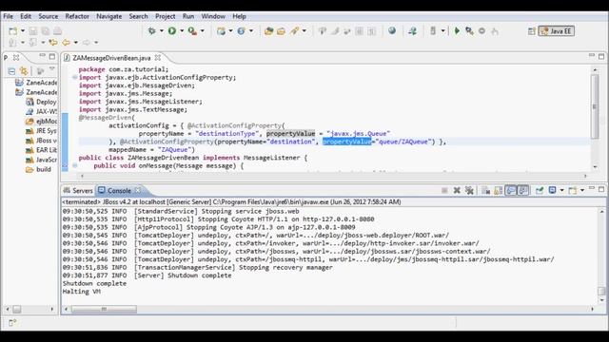Viewport: 609px width, 342px height.
Task: Open Back navigation history dropdown arrow
Action: [76, 42]
